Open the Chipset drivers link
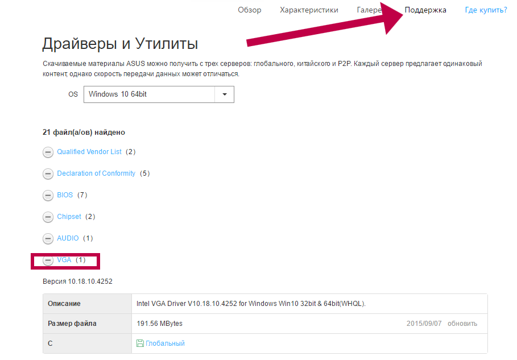 tap(69, 217)
